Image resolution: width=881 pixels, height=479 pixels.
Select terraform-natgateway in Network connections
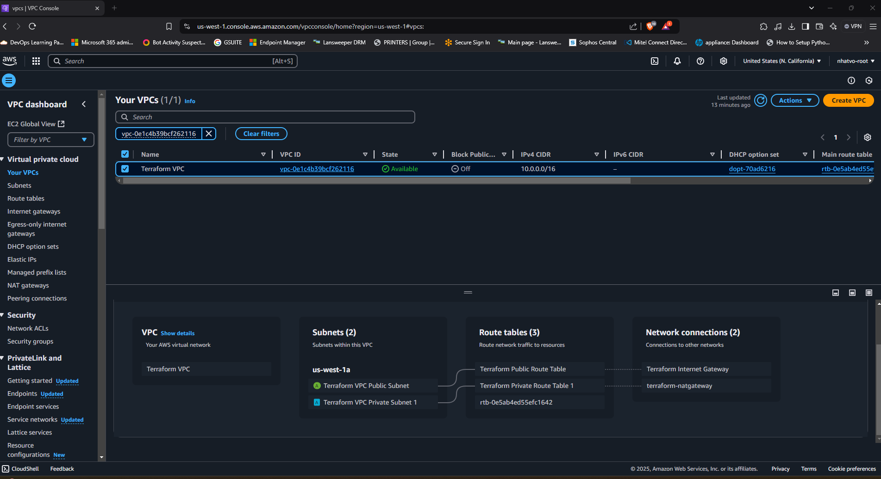click(x=706, y=386)
